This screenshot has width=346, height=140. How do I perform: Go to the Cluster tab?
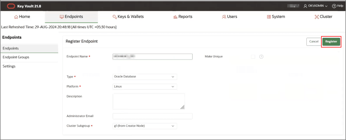pyautogui.click(x=323, y=17)
